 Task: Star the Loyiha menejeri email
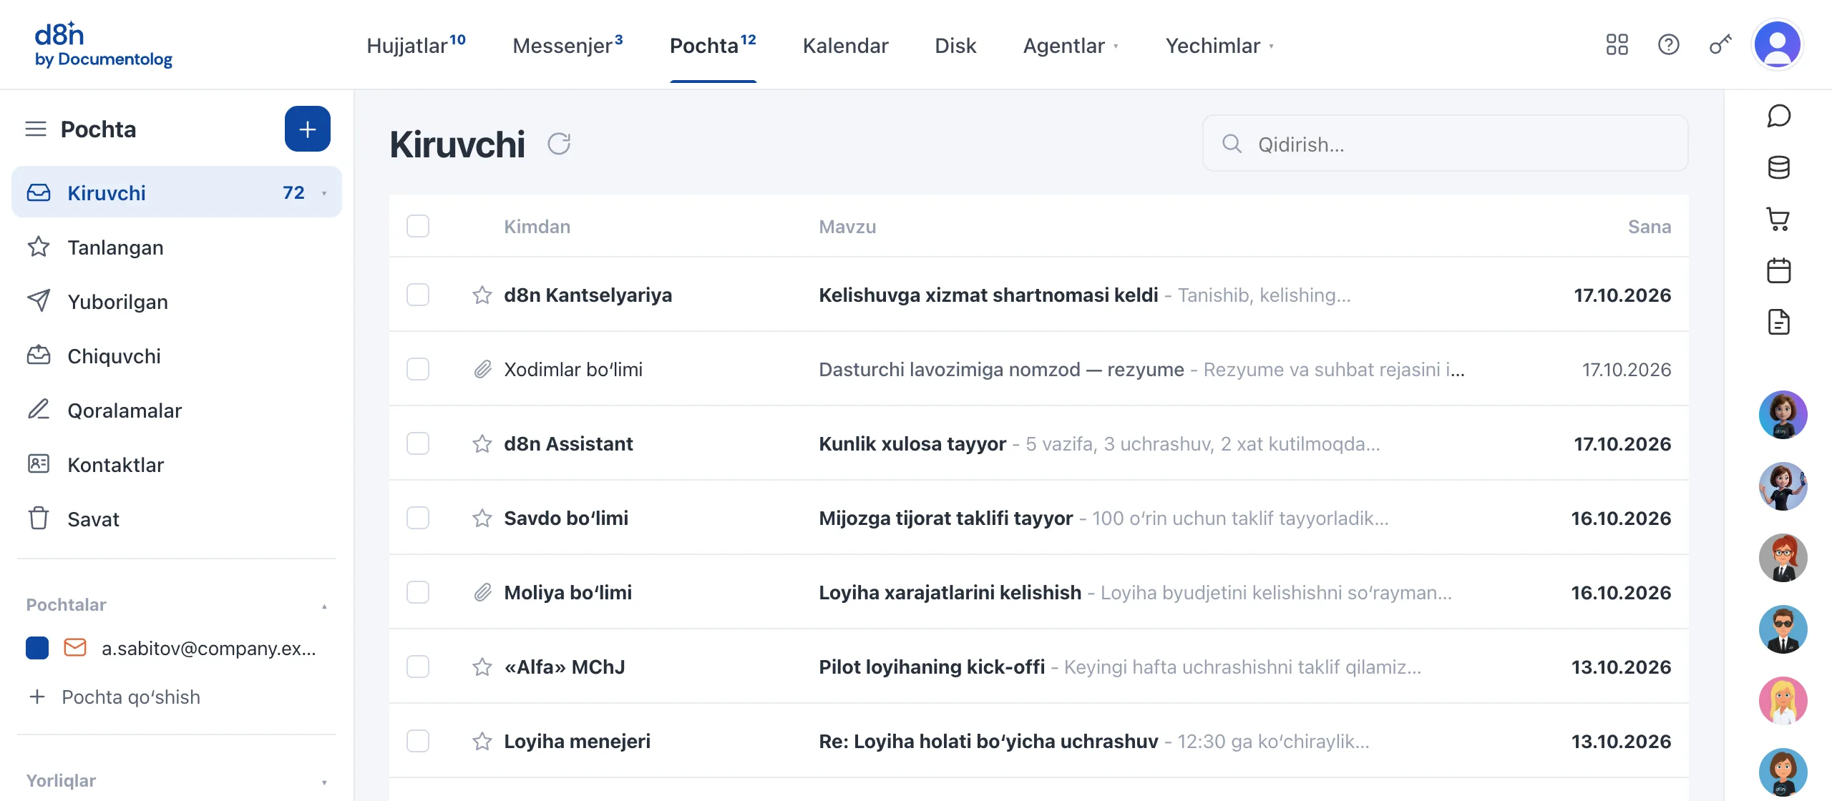pyautogui.click(x=482, y=741)
